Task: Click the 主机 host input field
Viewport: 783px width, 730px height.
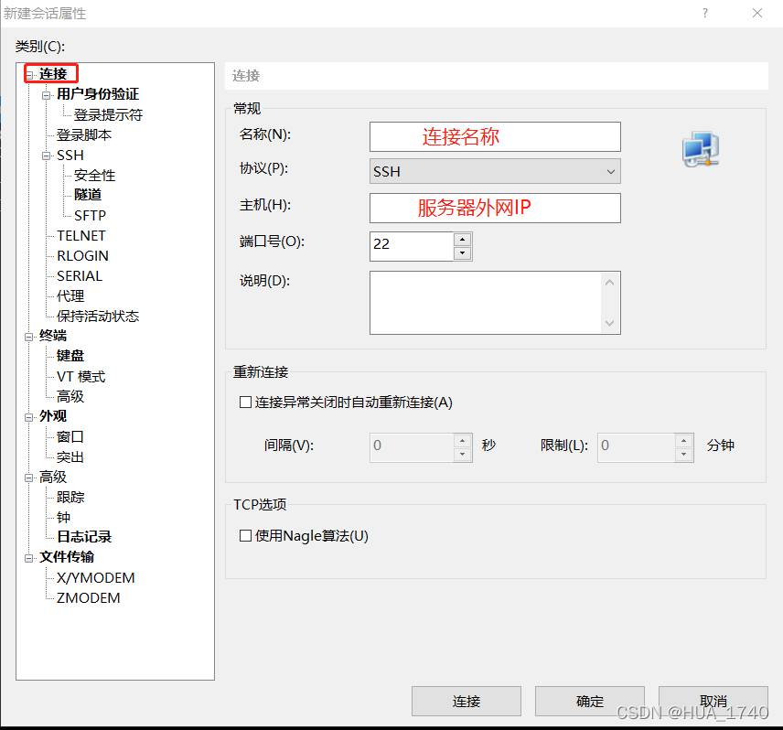Action: (x=495, y=208)
